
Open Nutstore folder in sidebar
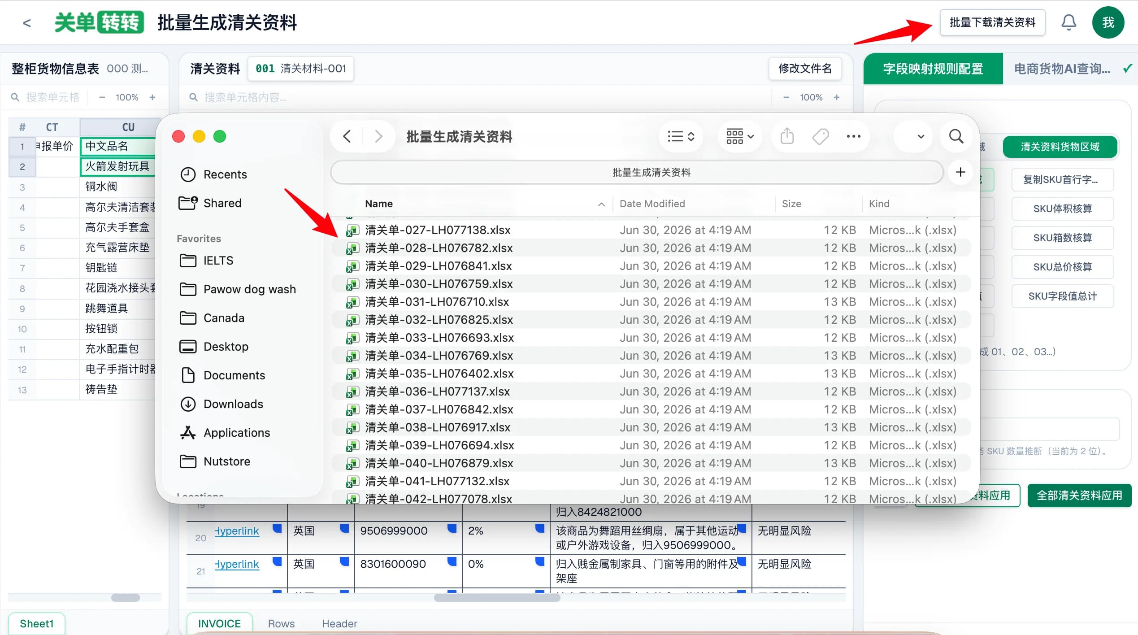tap(226, 461)
